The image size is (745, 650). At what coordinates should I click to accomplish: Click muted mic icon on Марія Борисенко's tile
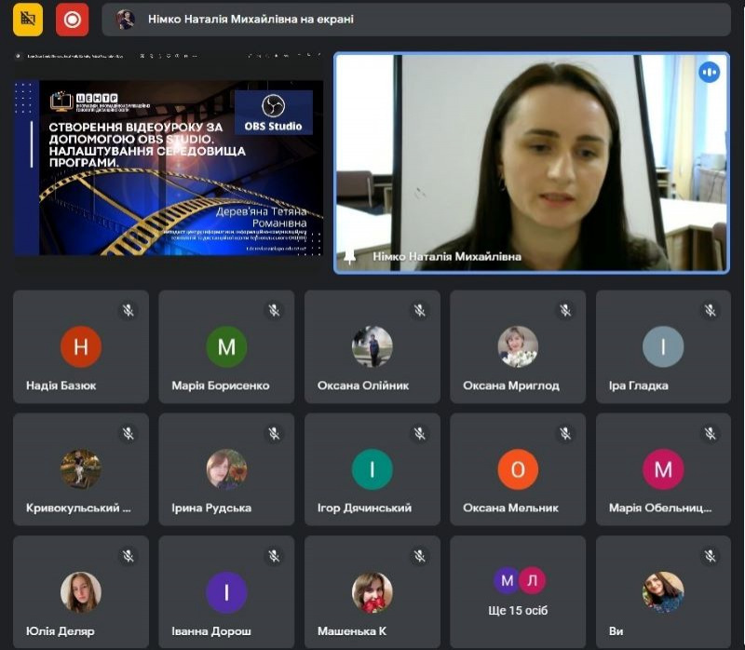click(274, 310)
